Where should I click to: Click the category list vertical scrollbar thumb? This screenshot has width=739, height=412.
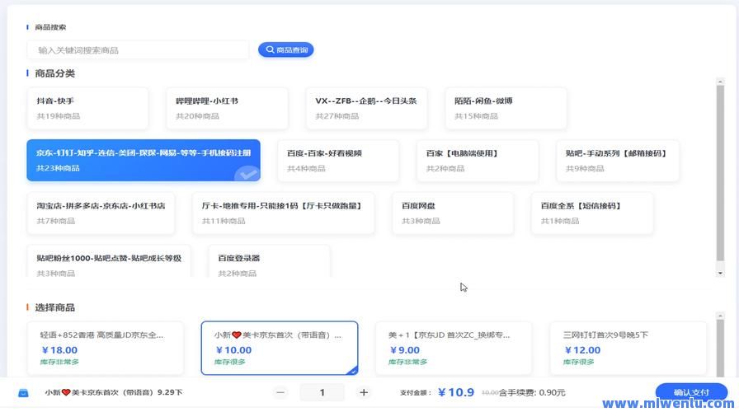click(x=720, y=173)
